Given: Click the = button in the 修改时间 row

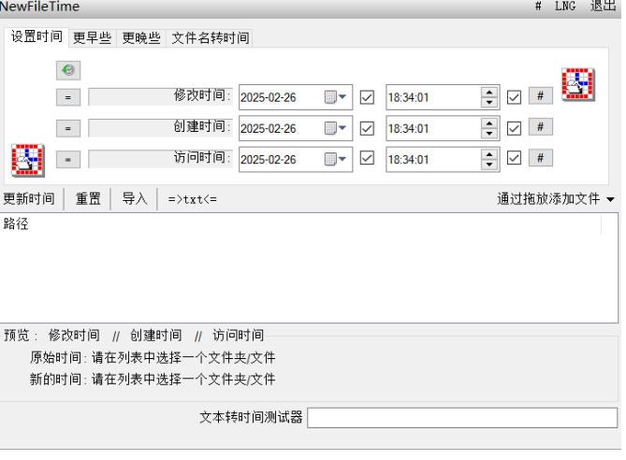Looking at the screenshot, I should pyautogui.click(x=68, y=97).
